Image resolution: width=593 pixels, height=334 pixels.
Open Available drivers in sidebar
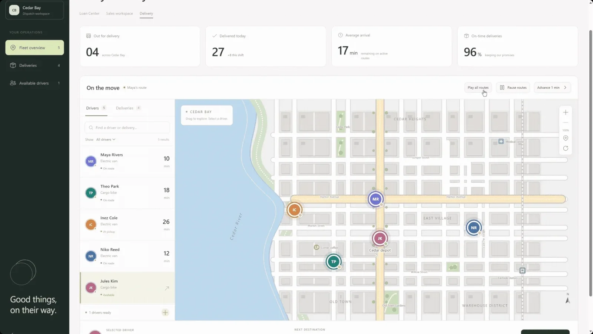coord(34,83)
